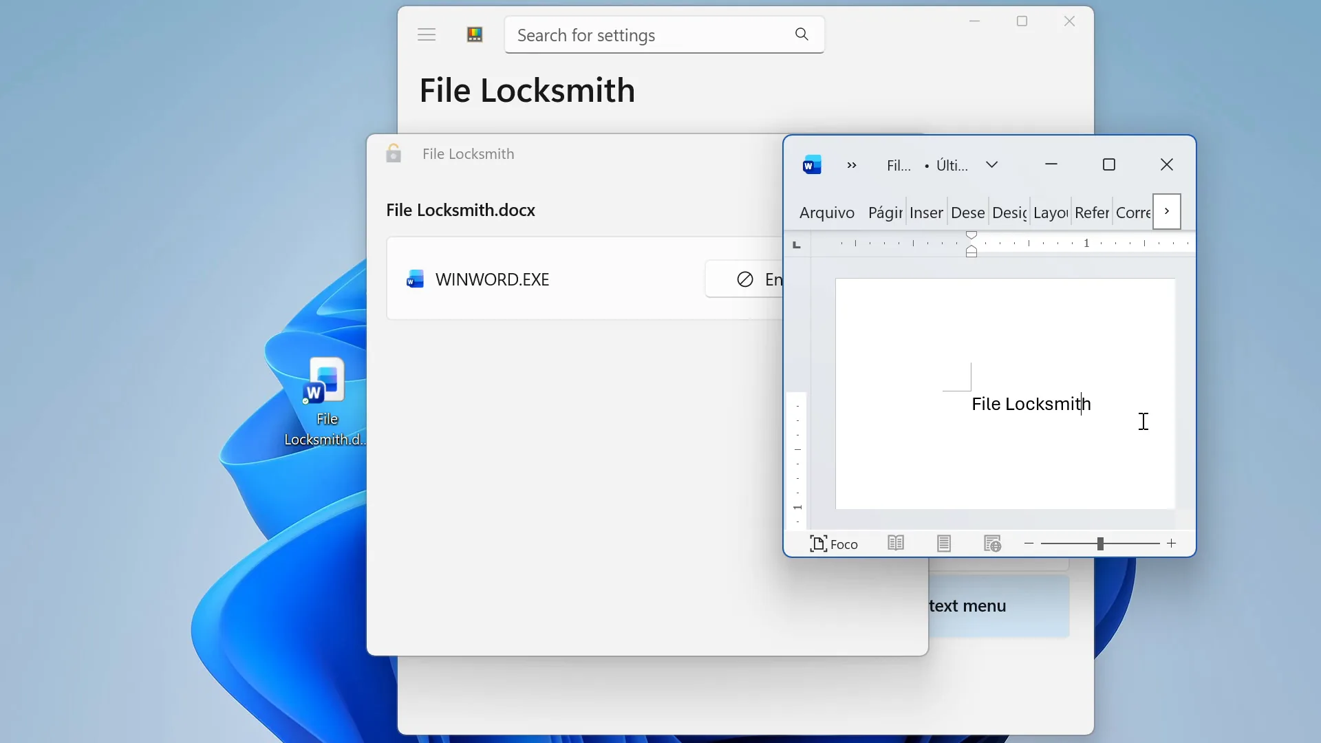Focus the Search for settings field
This screenshot has height=743, width=1321.
664,35
